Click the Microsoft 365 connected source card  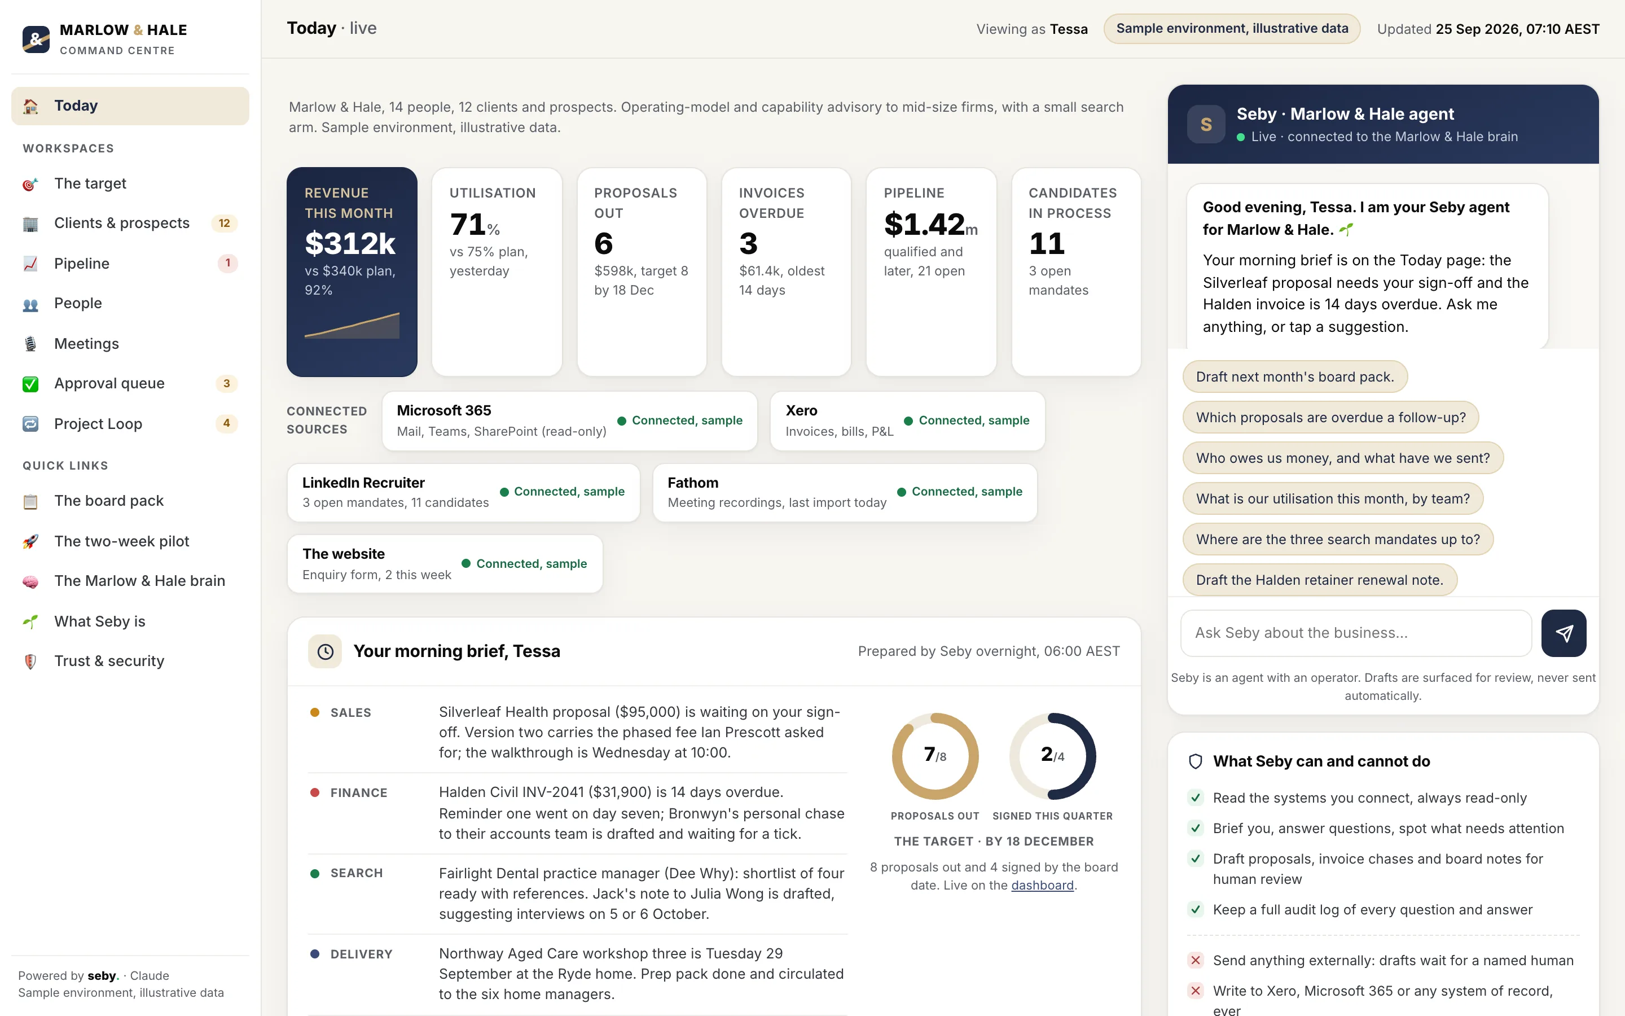coord(569,421)
